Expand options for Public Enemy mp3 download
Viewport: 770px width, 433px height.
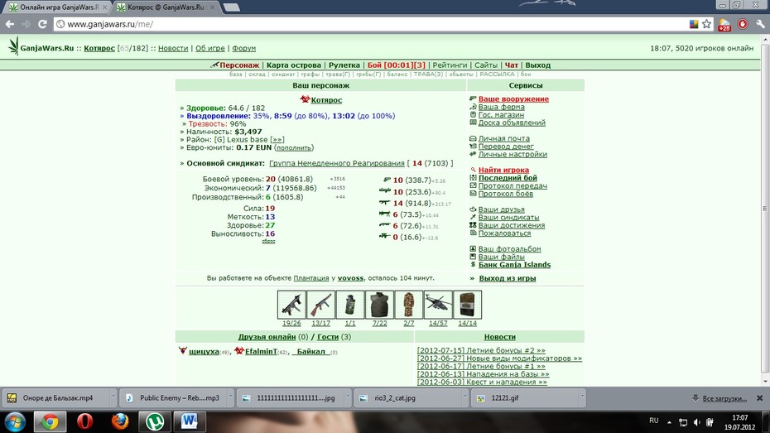pyautogui.click(x=230, y=397)
